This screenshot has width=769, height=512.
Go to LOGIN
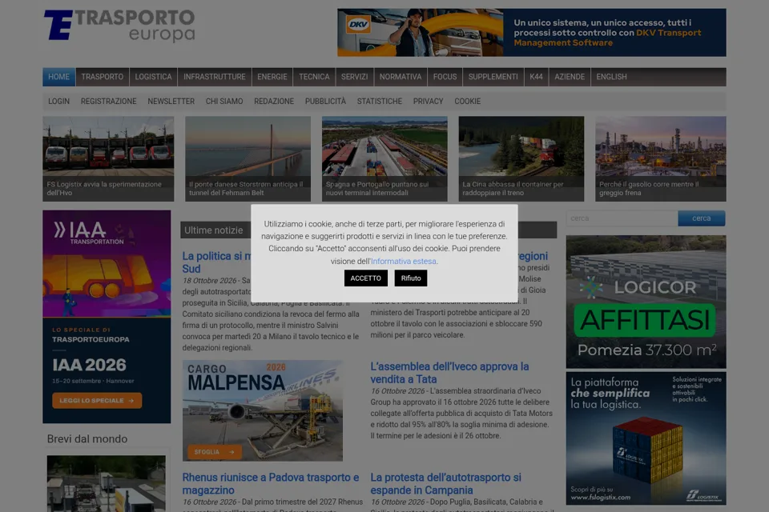click(58, 102)
